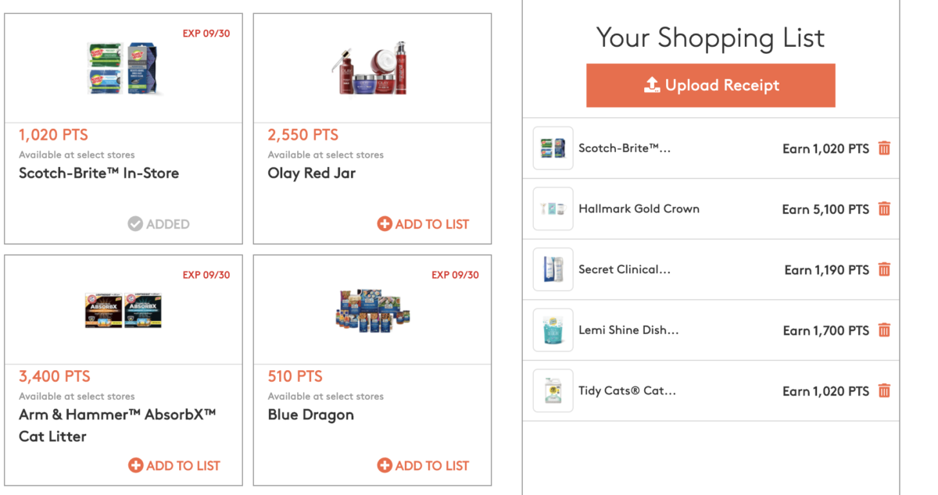Click the Blue Dragon product image
This screenshot has width=938, height=495.
(x=372, y=309)
